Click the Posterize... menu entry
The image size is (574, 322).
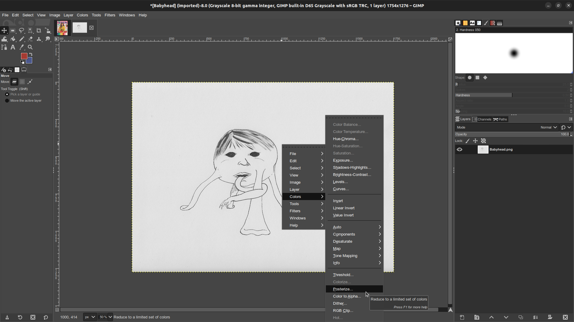343,289
